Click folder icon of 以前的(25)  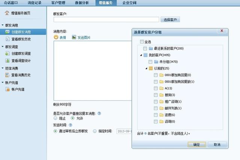click(151, 68)
